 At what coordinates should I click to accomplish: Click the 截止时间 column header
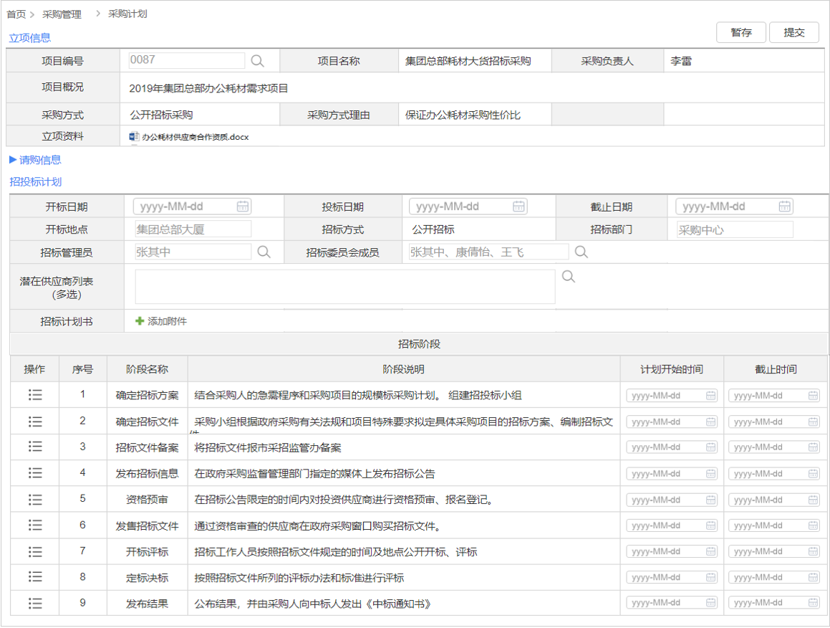pos(776,369)
